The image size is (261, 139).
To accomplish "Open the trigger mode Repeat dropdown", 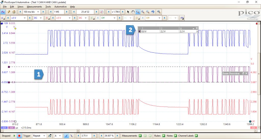I will [39, 136].
